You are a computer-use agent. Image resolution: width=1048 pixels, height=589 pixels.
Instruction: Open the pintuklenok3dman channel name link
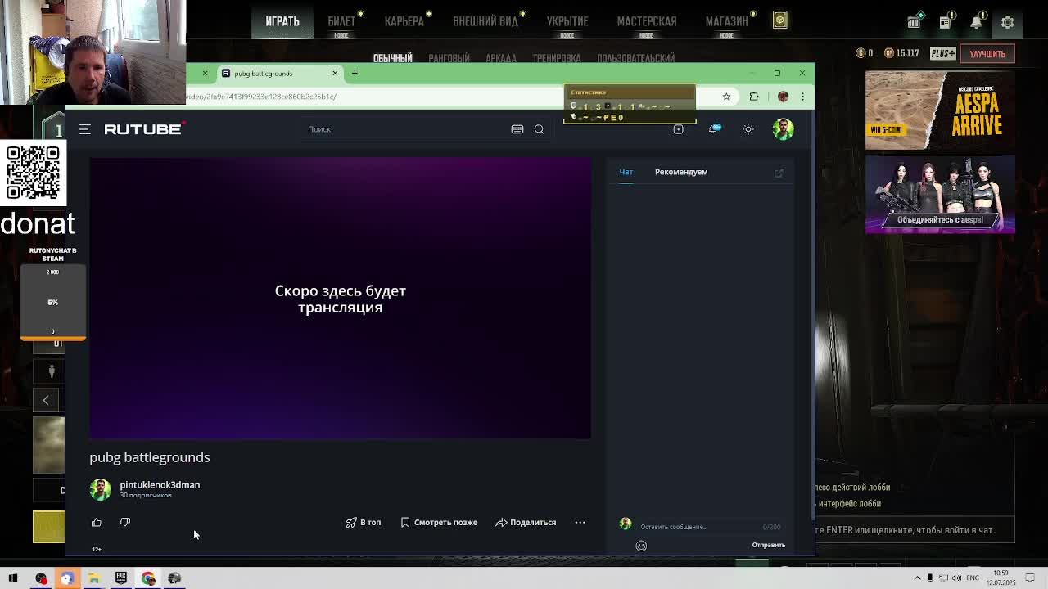pos(160,485)
